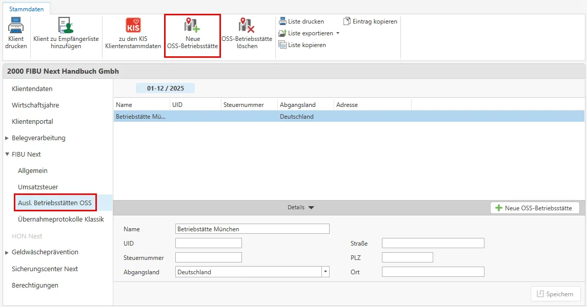Image resolution: width=587 pixels, height=307 pixels.
Task: Click Eintrag kopieren in the ribbon
Action: click(370, 21)
